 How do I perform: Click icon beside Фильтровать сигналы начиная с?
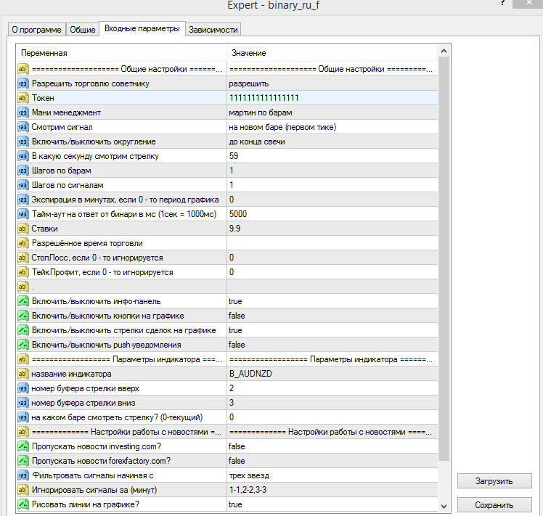(x=23, y=475)
